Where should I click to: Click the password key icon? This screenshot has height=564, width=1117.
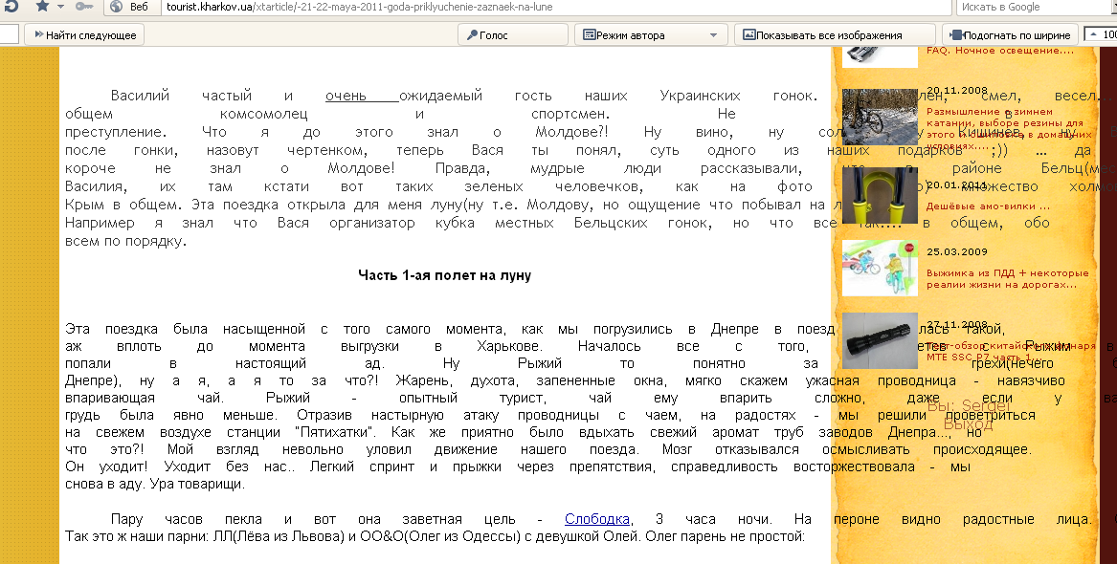84,7
